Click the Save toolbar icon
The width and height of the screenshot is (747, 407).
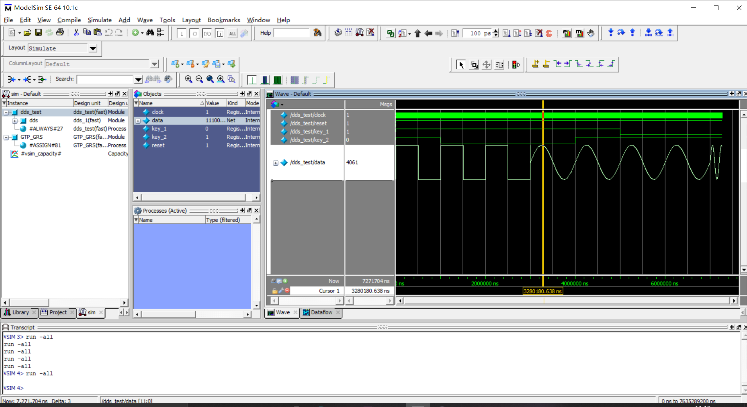tap(38, 32)
